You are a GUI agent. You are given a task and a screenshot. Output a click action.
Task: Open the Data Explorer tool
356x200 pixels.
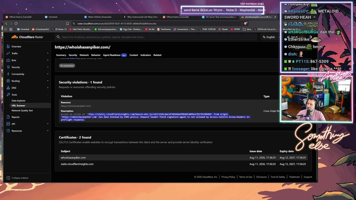point(18,101)
